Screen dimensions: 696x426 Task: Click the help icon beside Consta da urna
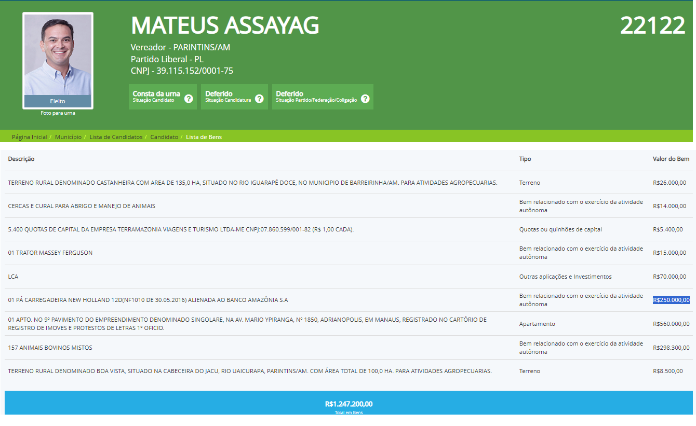[x=189, y=99]
